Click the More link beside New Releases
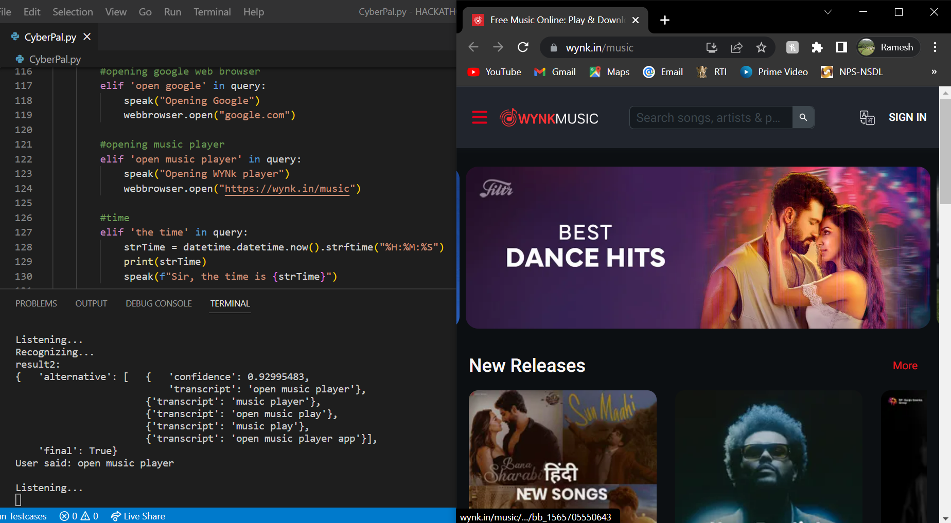The width and height of the screenshot is (951, 523). (x=905, y=366)
